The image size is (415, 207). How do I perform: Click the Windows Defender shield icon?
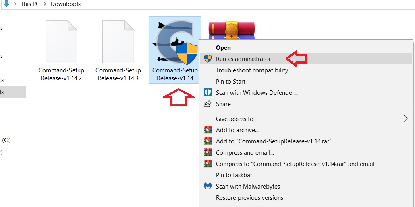click(x=207, y=93)
